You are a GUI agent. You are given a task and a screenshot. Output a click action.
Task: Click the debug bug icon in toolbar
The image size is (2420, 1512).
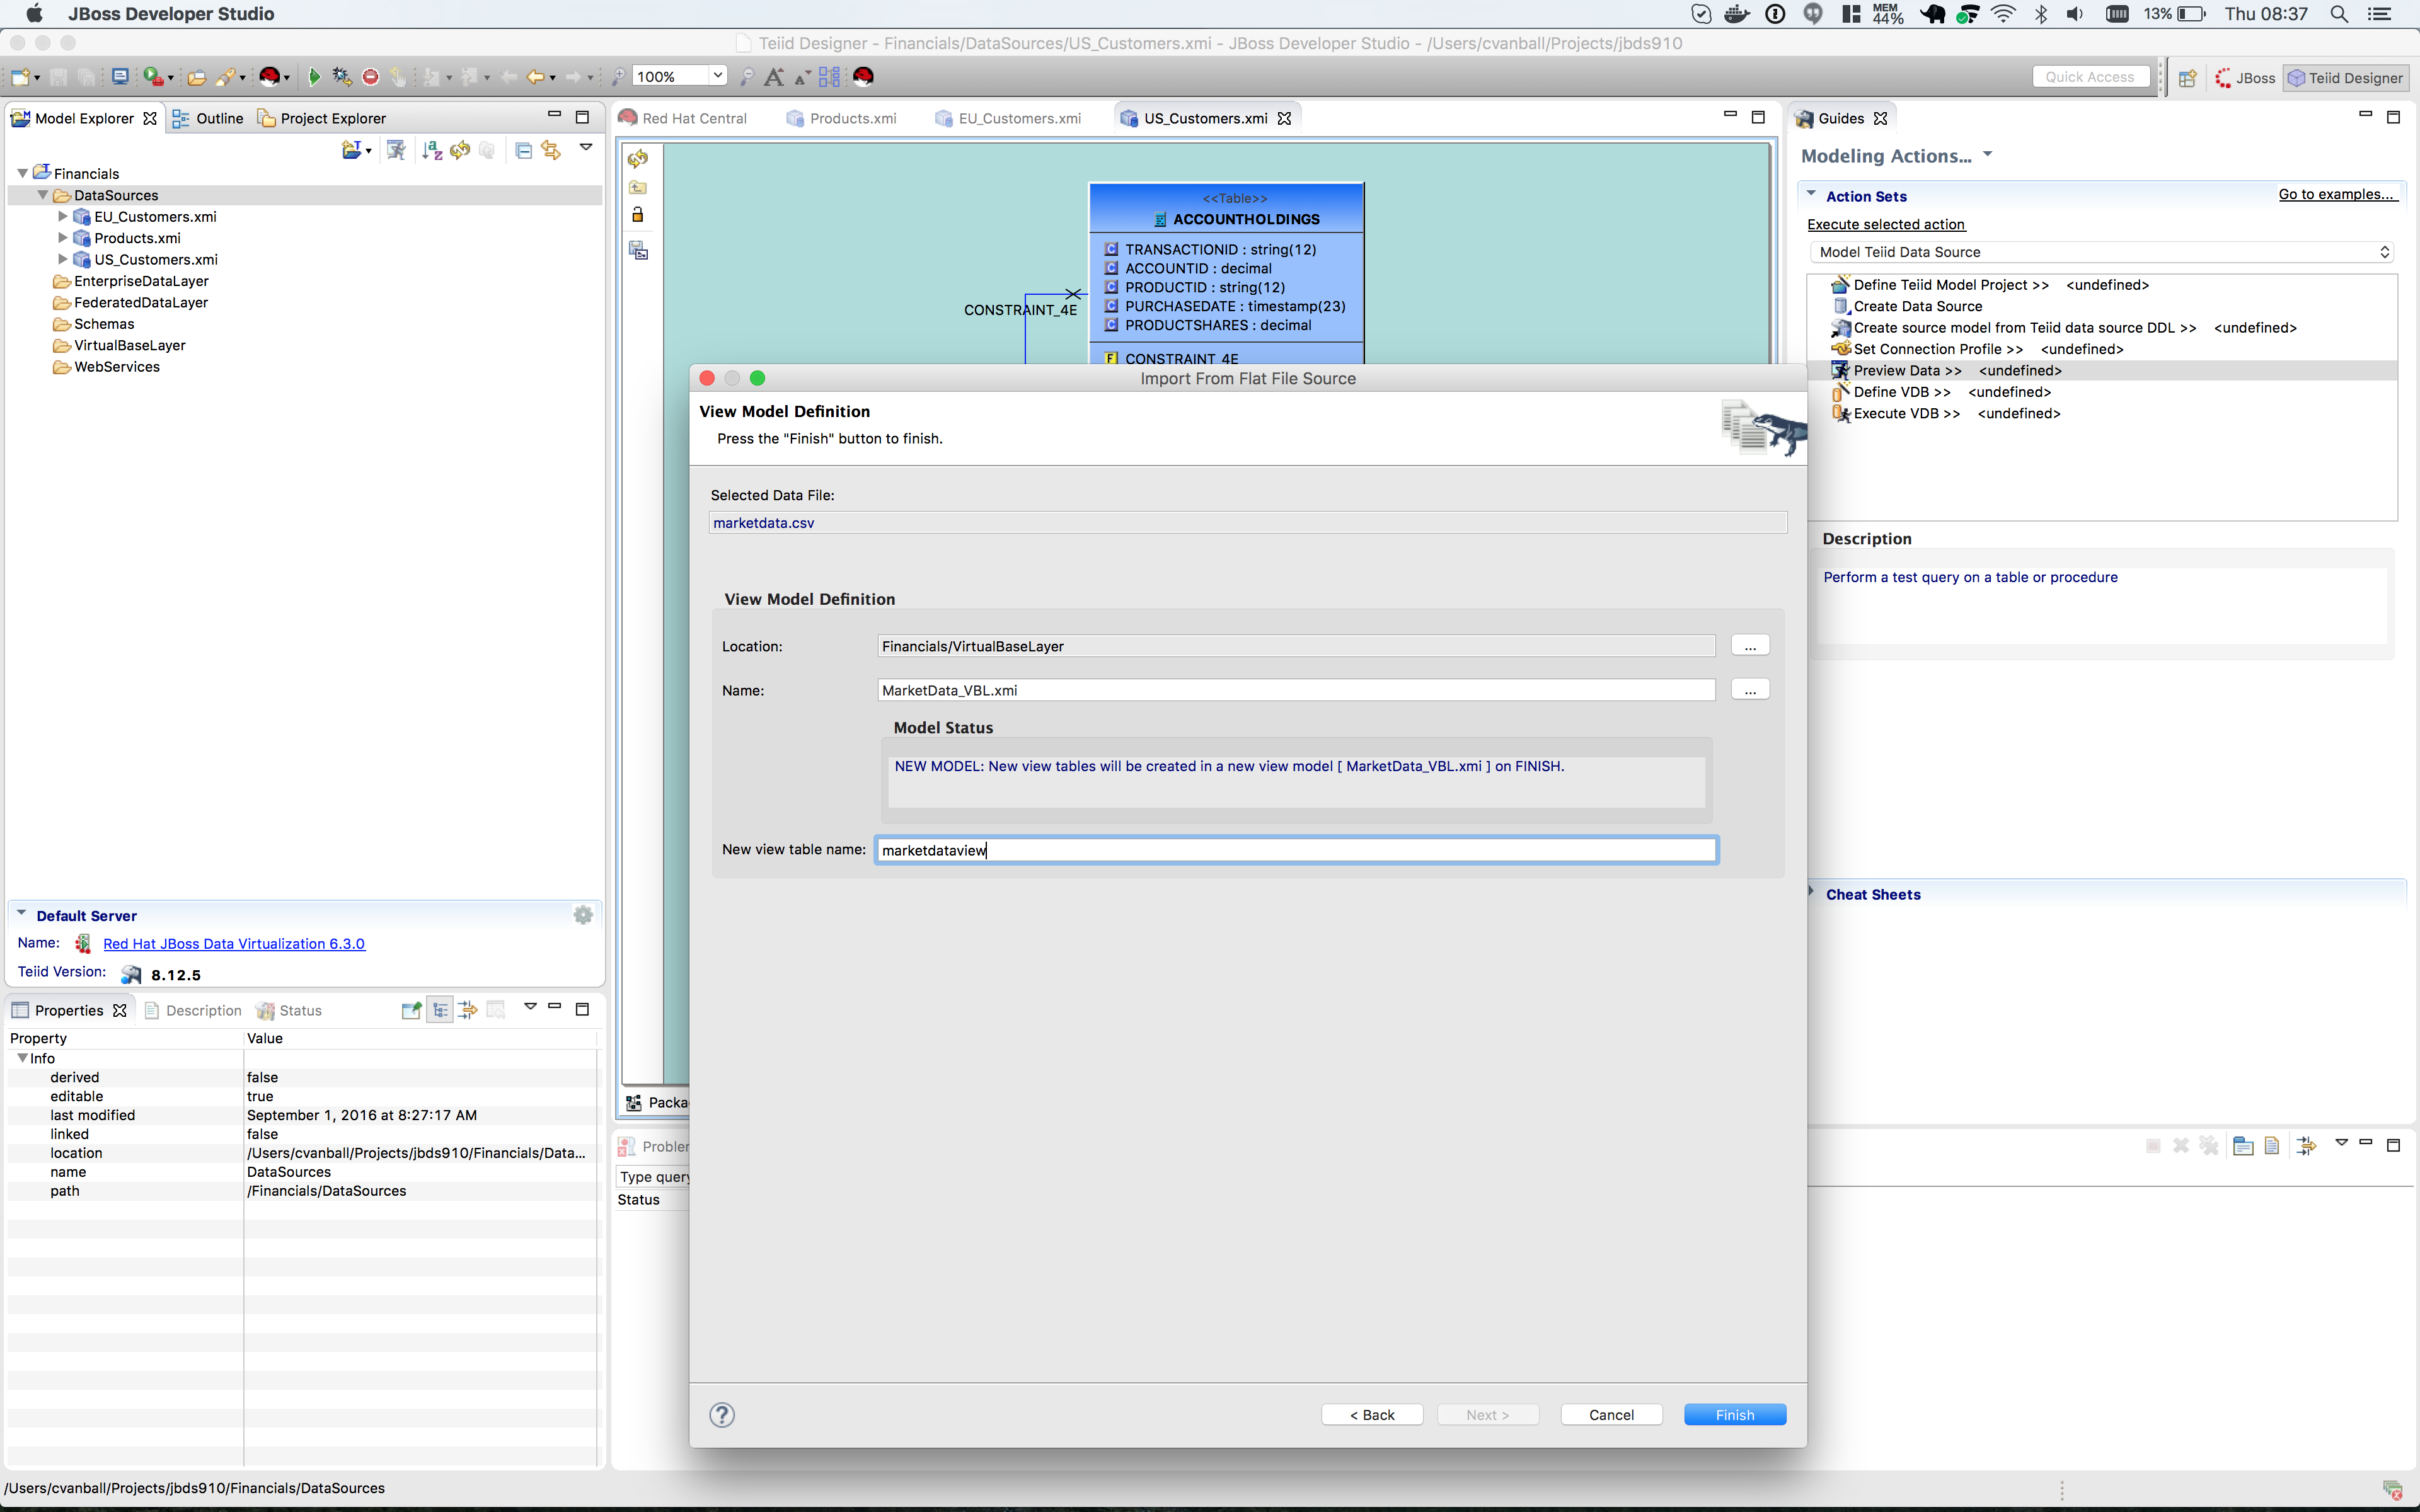point(341,77)
